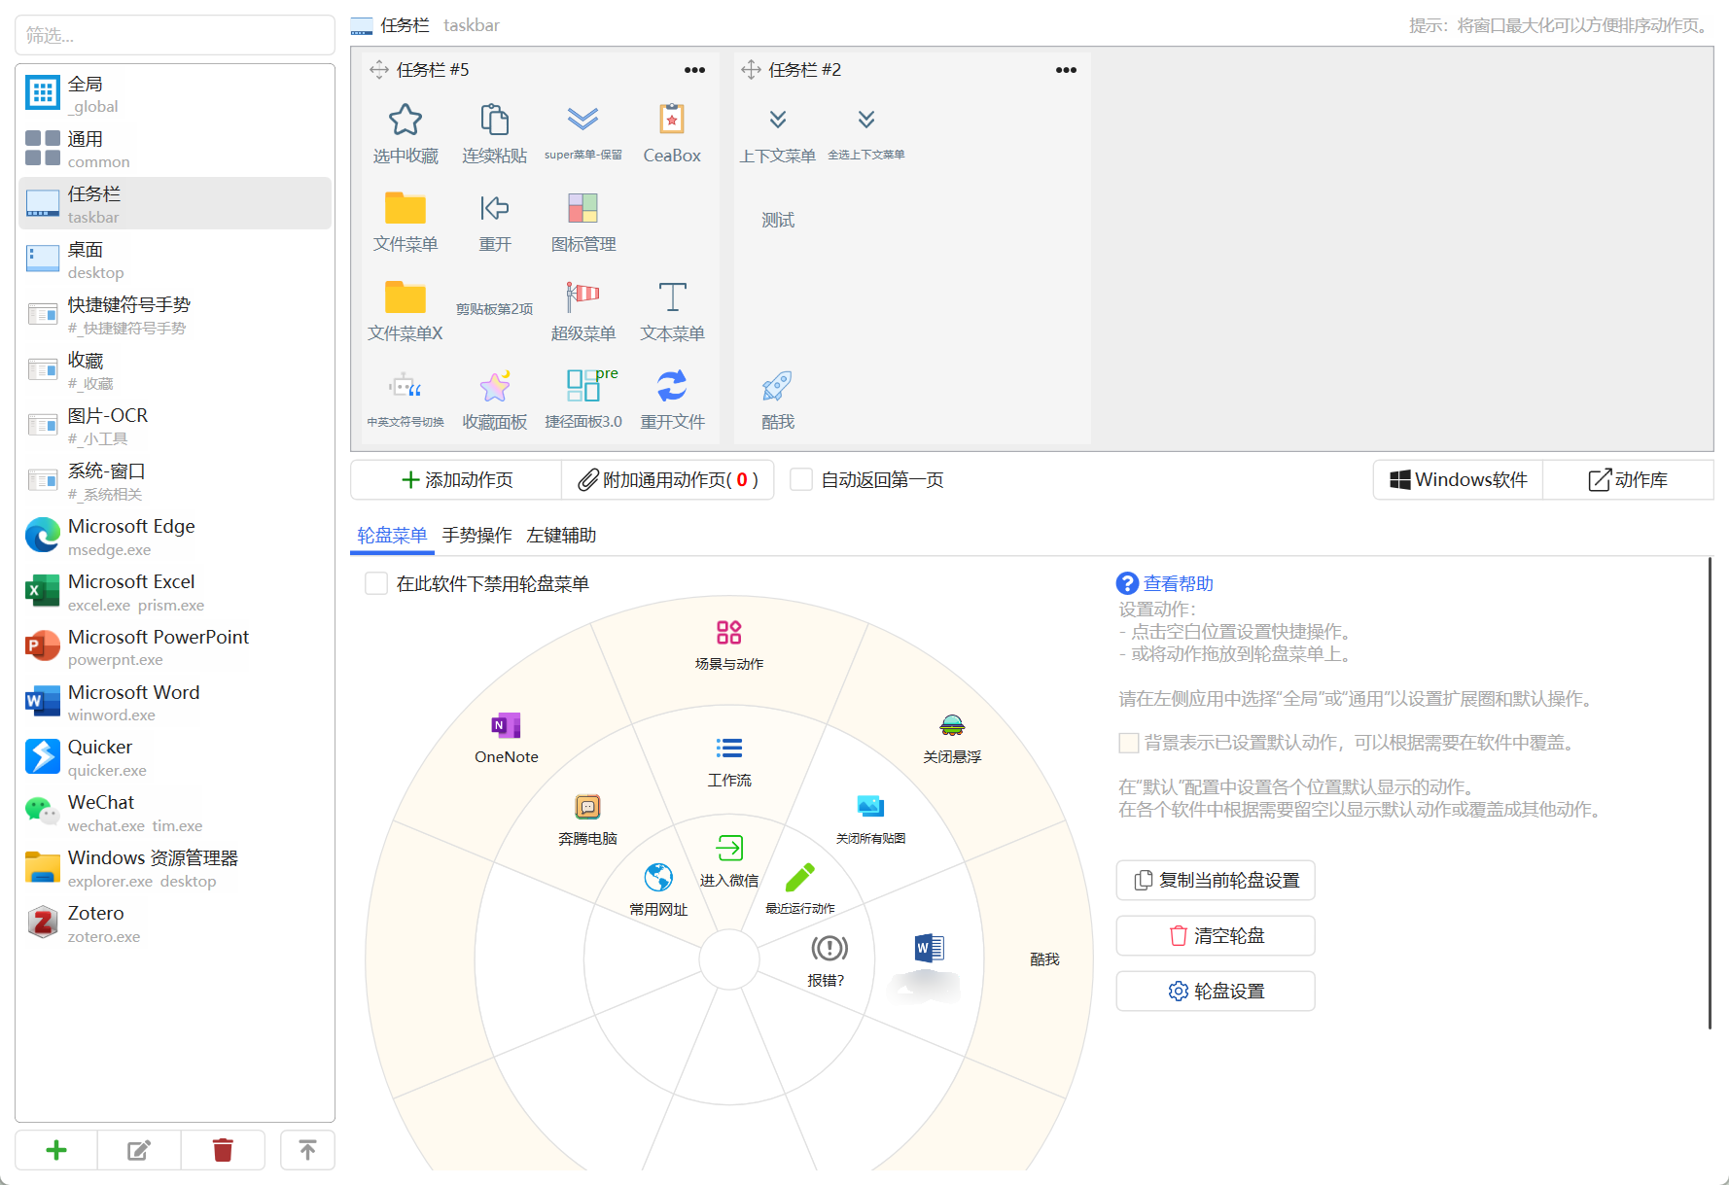Open the 收藏面板 star action
The image size is (1729, 1185).
point(494,400)
